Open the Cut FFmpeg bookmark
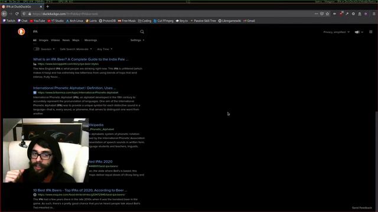378x212 pixels. click(164, 21)
